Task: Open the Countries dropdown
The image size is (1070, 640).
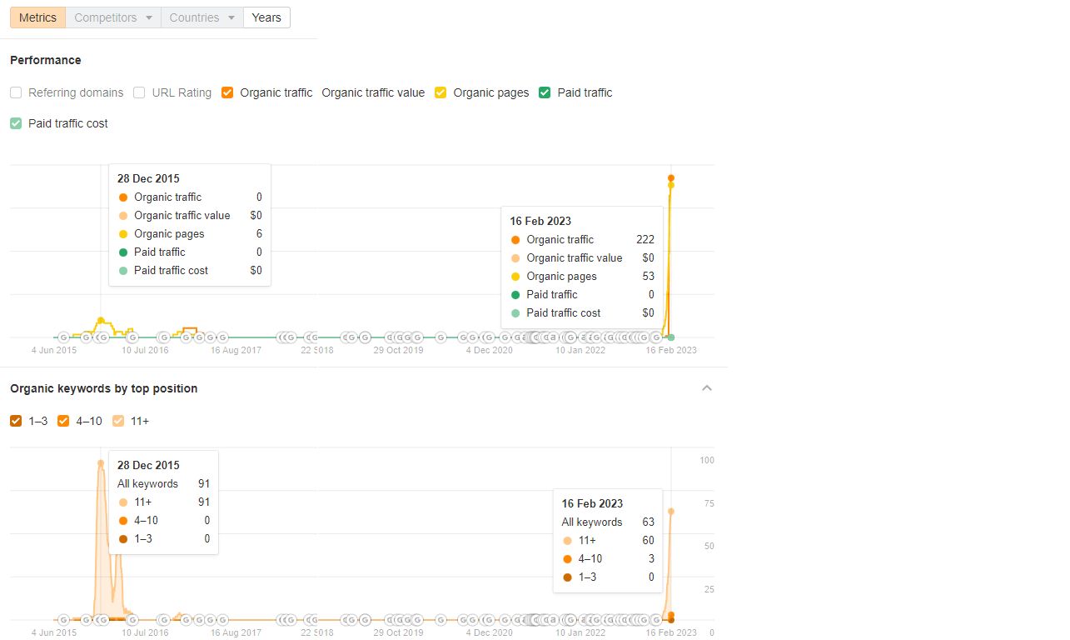Action: click(202, 17)
